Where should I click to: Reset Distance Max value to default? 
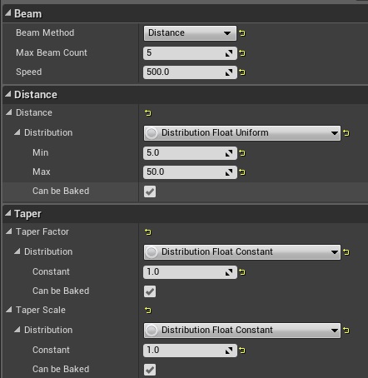coord(242,172)
